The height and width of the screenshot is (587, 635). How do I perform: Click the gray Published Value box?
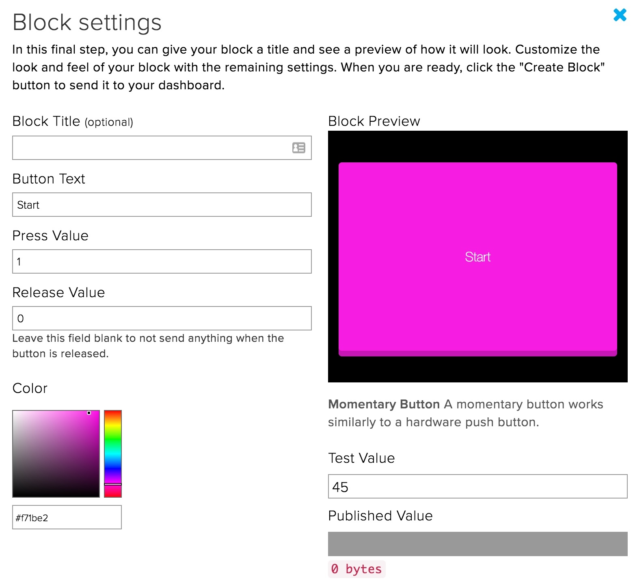tap(478, 544)
